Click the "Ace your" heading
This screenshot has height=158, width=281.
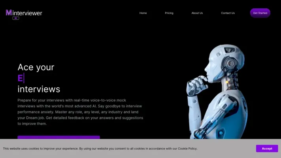tap(36, 67)
